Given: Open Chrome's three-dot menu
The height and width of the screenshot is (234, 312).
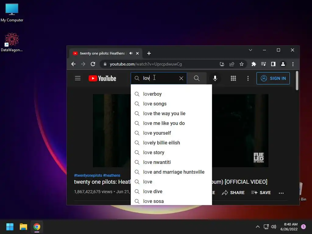Looking at the screenshot, I should pos(293,64).
